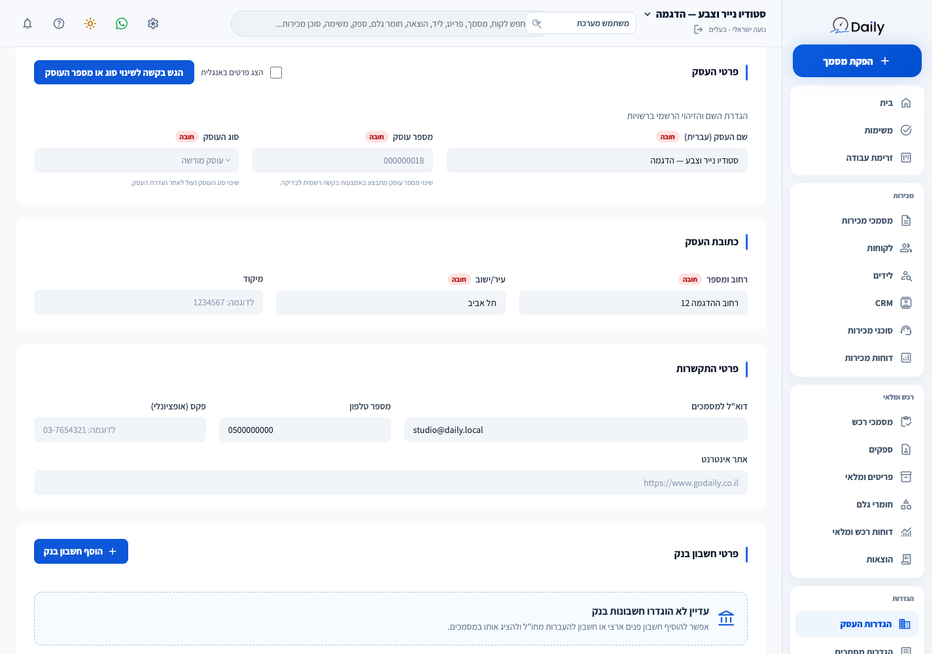Click the person-search icon next to לידים
The height and width of the screenshot is (654, 942).
pos(906,275)
